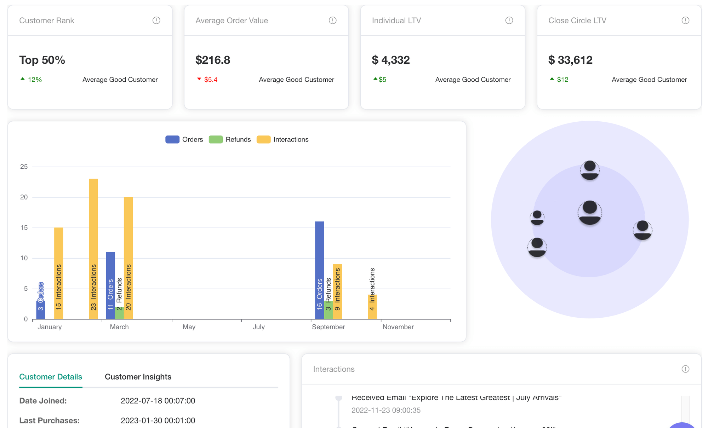Click the purple floating button at bottom right
The height and width of the screenshot is (428, 708).
[x=683, y=426]
